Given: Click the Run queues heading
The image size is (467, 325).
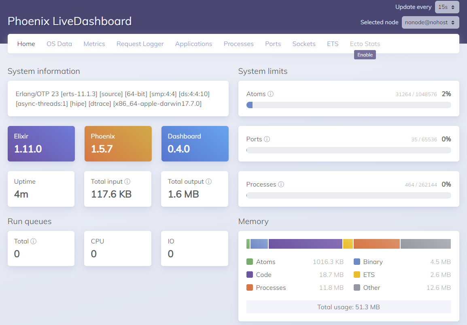Looking at the screenshot, I should pyautogui.click(x=30, y=221).
